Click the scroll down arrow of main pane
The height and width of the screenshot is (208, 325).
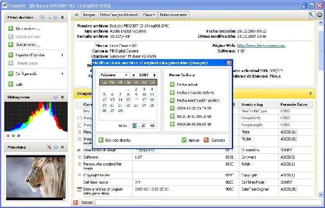point(321,195)
